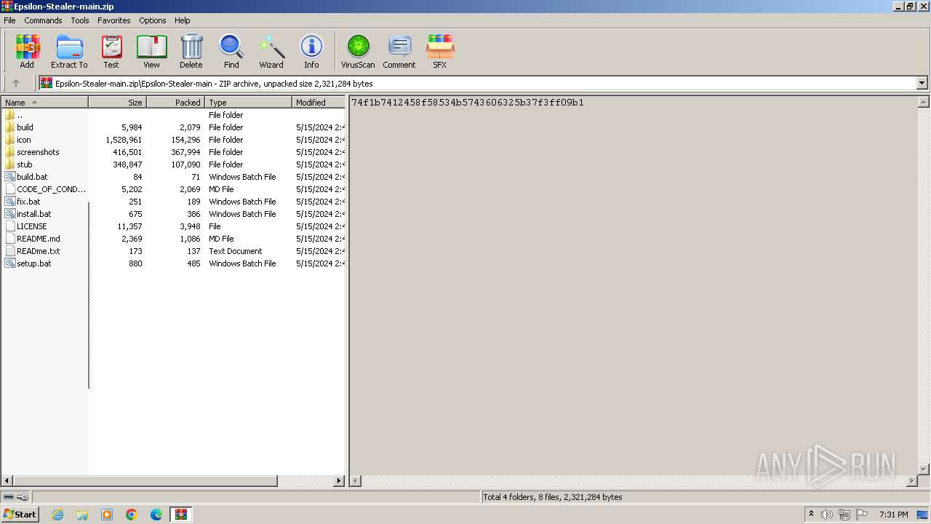The height and width of the screenshot is (524, 931).
Task: Click the Add archive toolbar icon
Action: coord(27,51)
